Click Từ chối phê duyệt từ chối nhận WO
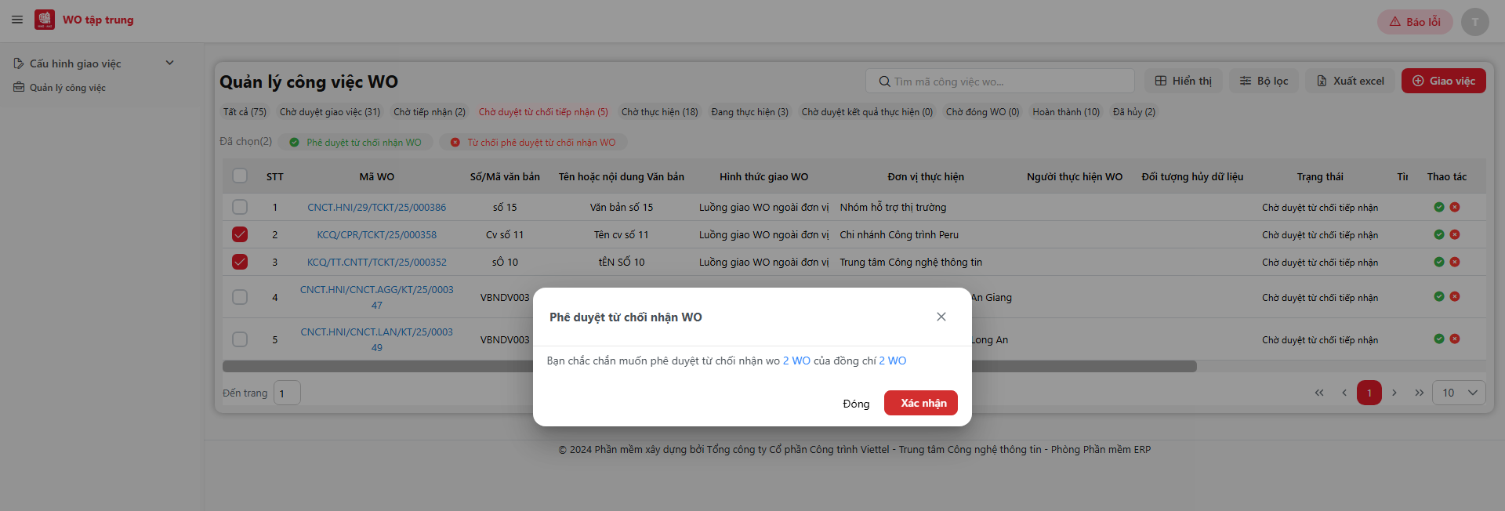Viewport: 1505px width, 511px height. coord(533,143)
